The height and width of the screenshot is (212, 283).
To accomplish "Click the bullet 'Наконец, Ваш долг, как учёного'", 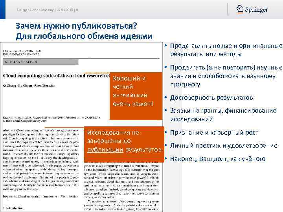I will tap(218, 159).
